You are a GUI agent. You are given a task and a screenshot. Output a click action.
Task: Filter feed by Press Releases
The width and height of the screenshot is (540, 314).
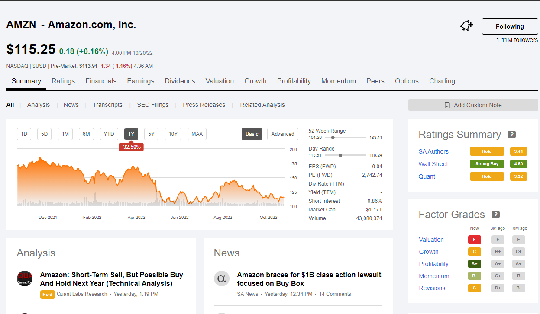(204, 105)
